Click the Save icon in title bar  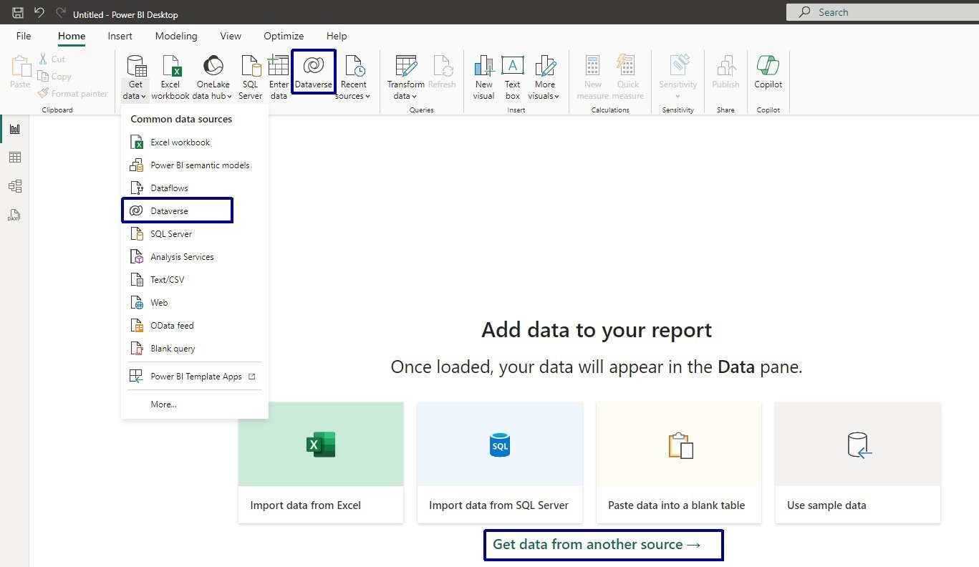[x=18, y=13]
